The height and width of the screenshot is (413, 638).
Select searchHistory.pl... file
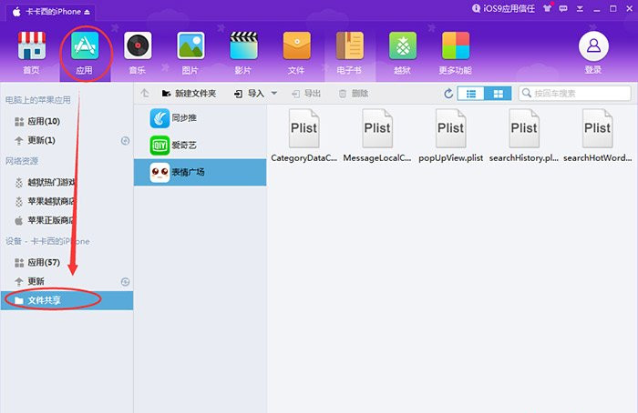pos(524,136)
